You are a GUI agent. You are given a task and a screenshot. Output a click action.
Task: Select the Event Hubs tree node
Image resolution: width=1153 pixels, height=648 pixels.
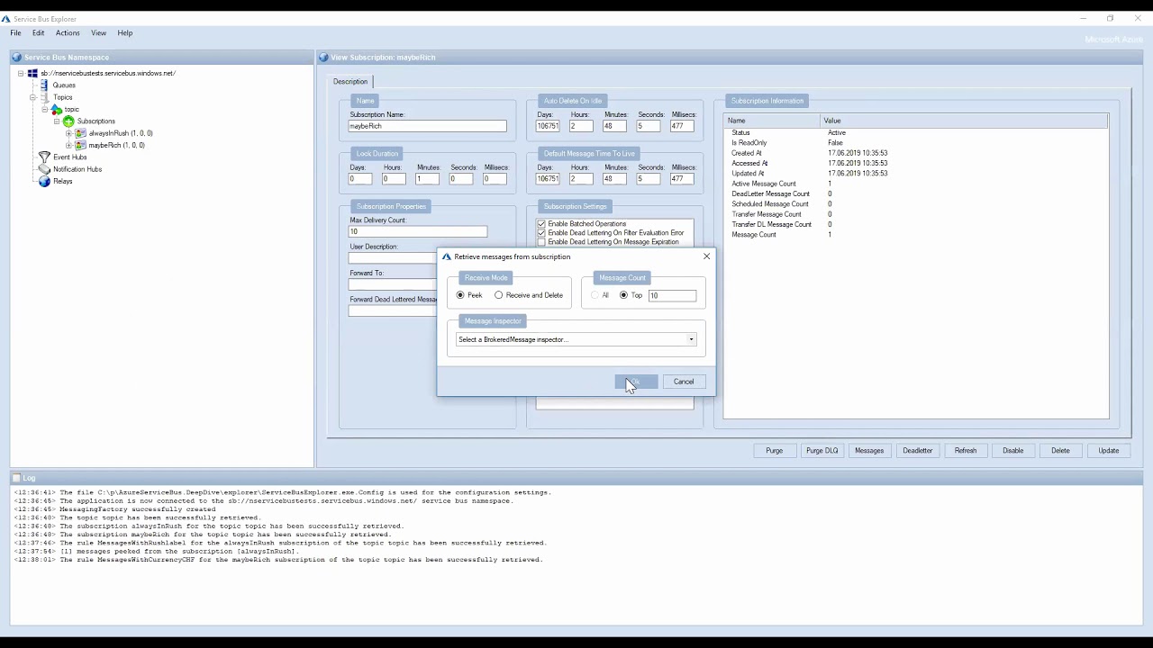70,157
